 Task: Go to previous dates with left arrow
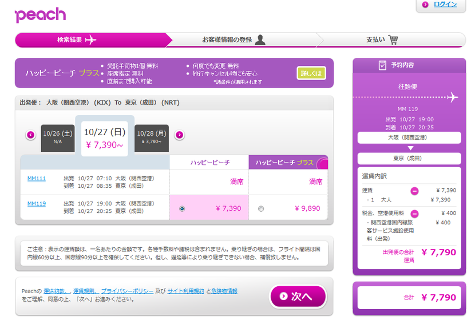click(30, 135)
